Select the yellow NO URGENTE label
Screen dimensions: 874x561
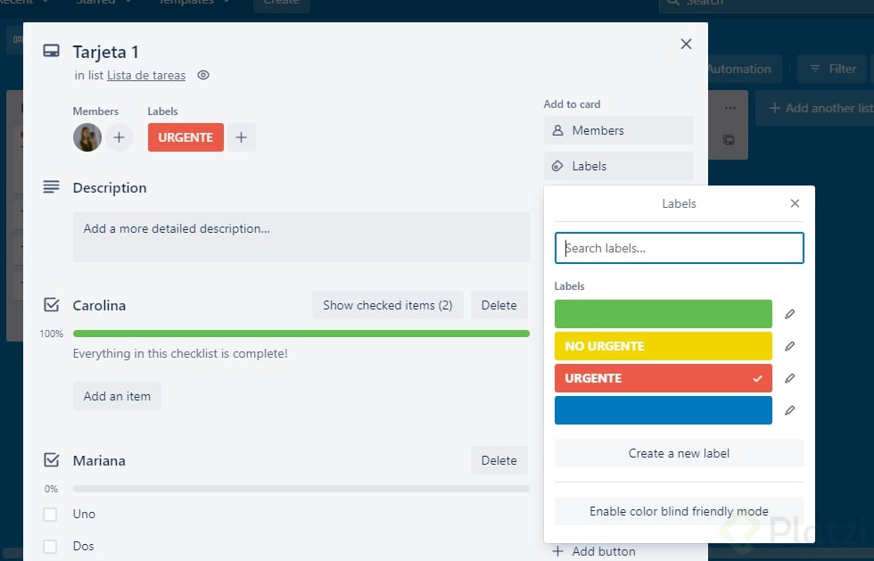[x=663, y=346]
